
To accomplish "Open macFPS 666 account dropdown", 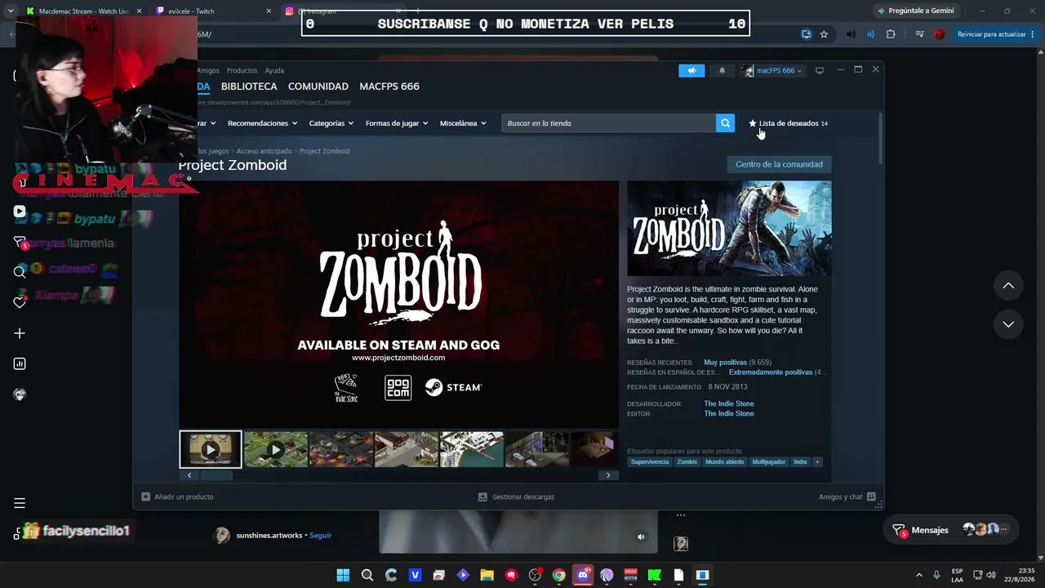I will 772,70.
